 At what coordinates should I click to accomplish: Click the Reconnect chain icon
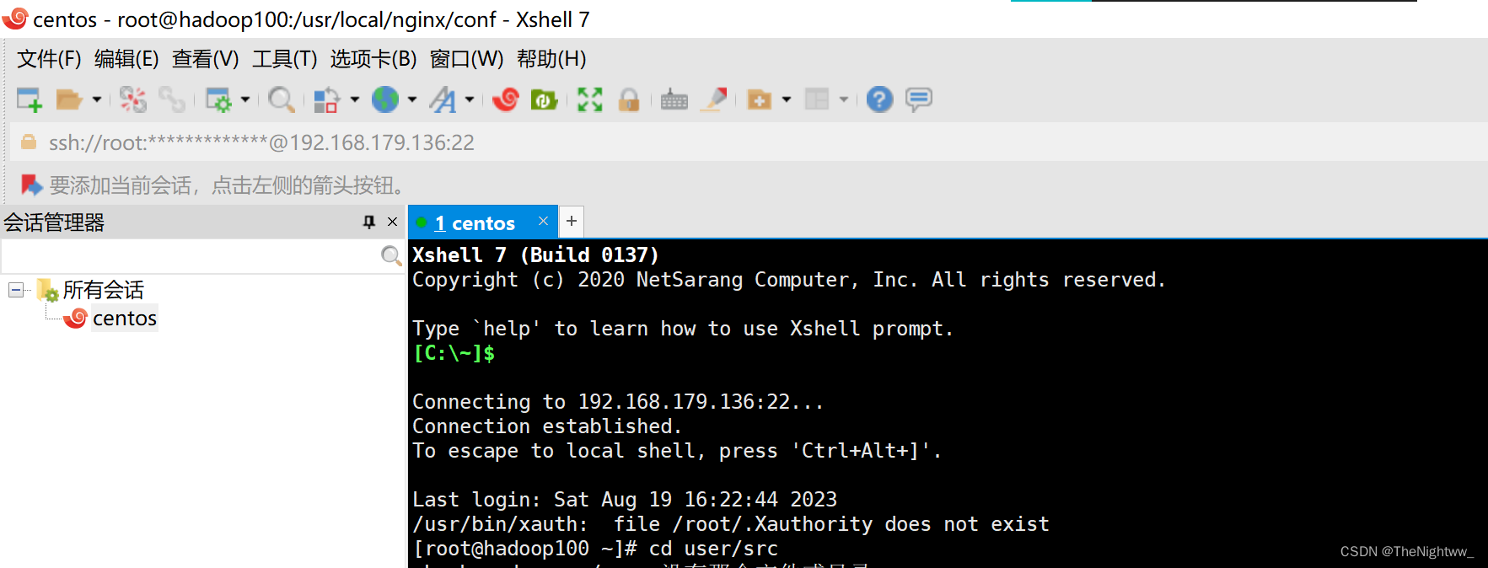click(172, 99)
